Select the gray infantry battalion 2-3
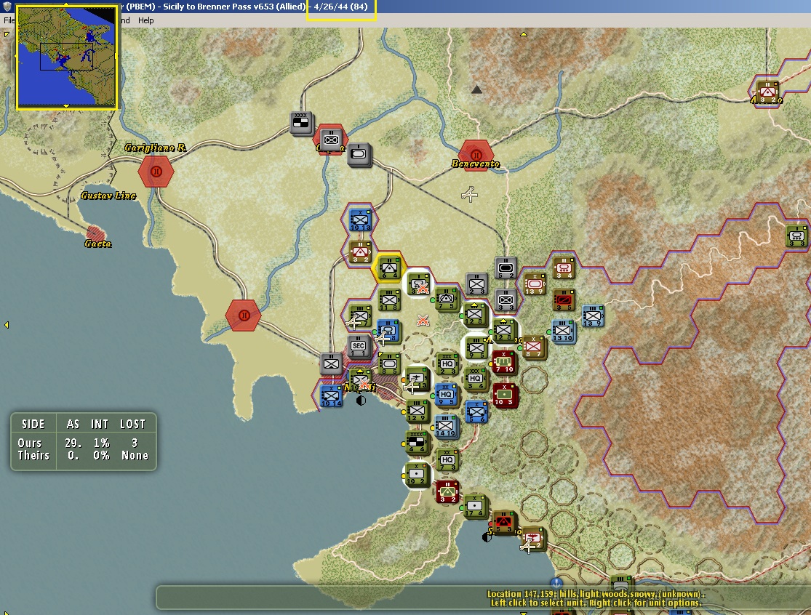The width and height of the screenshot is (811, 615). point(476,284)
